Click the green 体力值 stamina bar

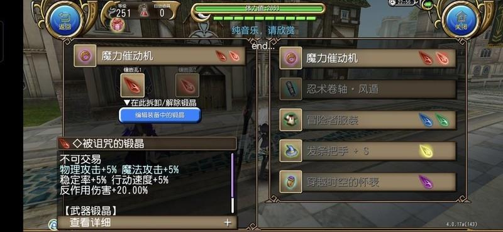coord(260,8)
